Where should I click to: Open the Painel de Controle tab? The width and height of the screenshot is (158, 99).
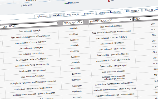pos(150,10)
